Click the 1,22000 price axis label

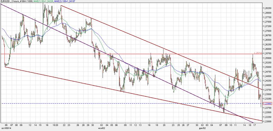267,121
